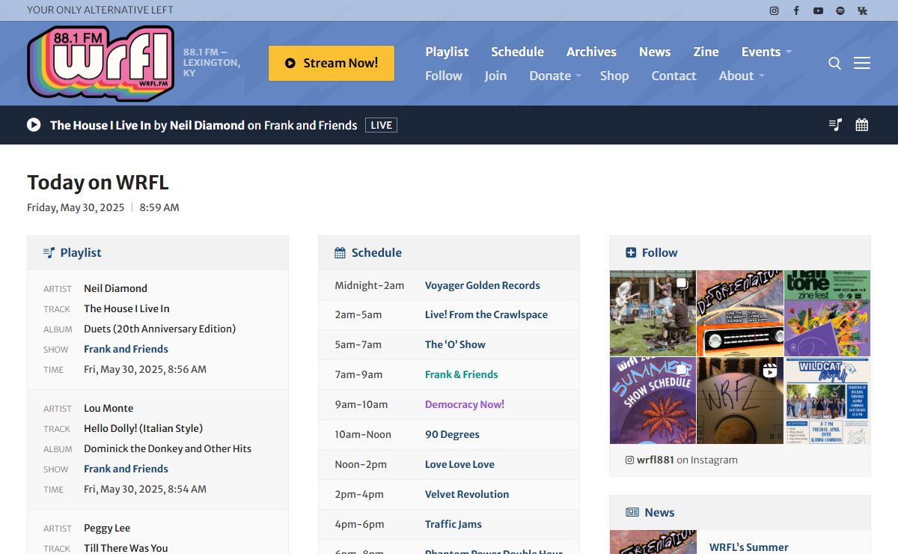This screenshot has width=898, height=554.
Task: Open the hamburger menu icon
Action: click(862, 64)
